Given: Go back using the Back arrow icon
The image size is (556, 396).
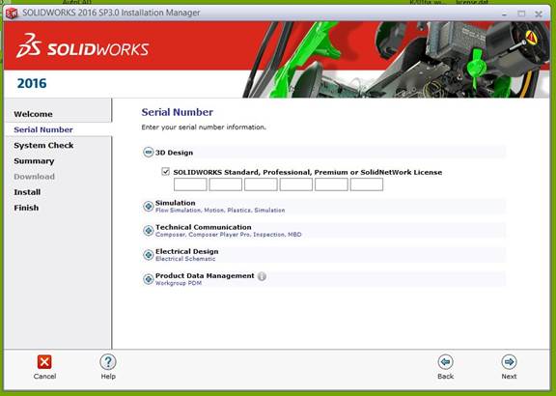Looking at the screenshot, I should 445,362.
